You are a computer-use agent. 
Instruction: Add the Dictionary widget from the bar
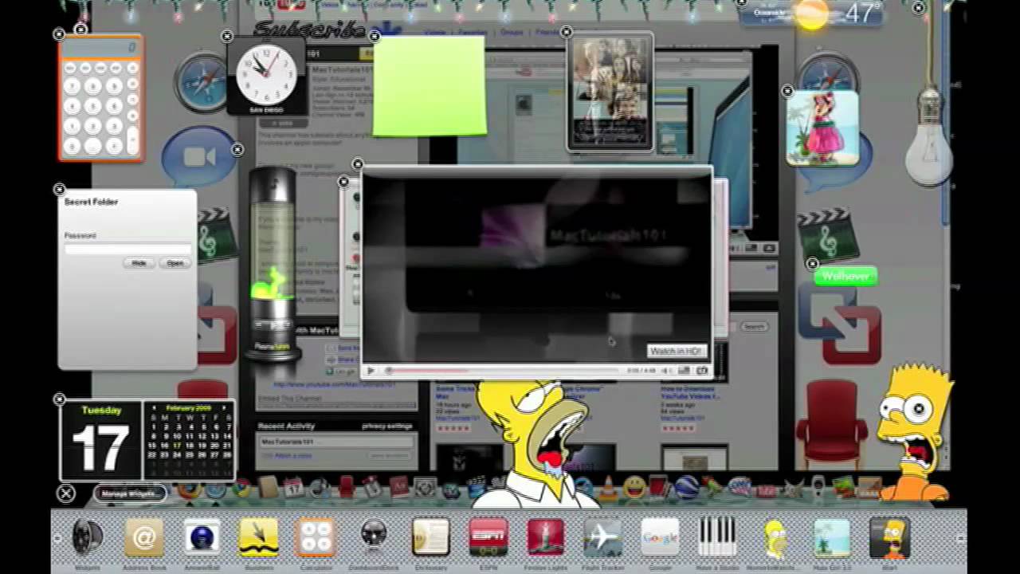431,537
